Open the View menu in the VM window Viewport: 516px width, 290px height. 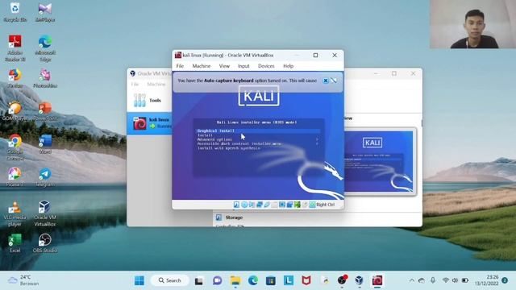(x=224, y=66)
